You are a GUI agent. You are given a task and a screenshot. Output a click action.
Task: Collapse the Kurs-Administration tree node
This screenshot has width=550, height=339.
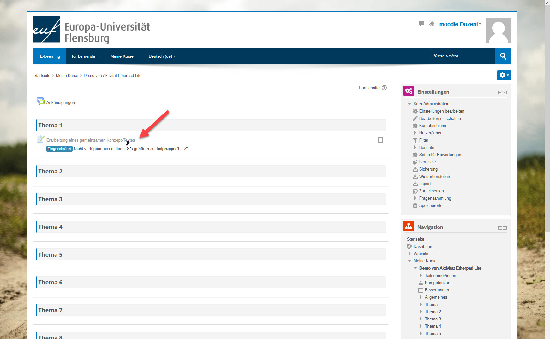pyautogui.click(x=410, y=104)
